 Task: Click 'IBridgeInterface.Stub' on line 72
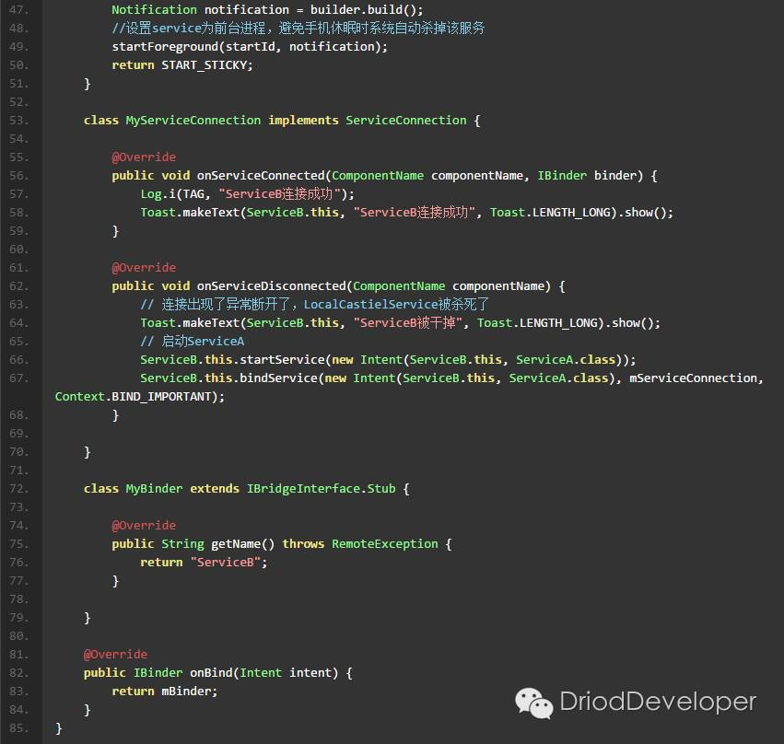[321, 489]
